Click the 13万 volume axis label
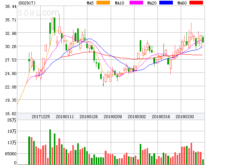 pos(12,142)
